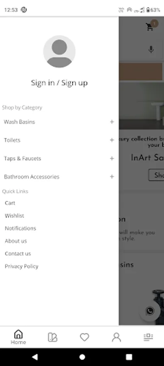This screenshot has height=366, width=164.
Task: Tap the Android back navigation button
Action: coord(35,357)
